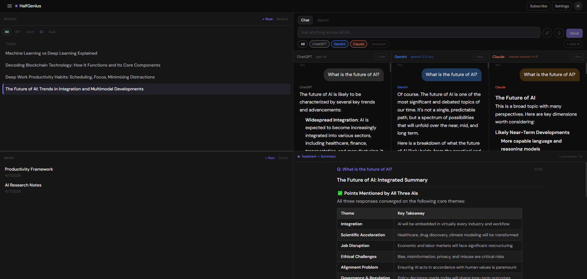Click user bubble in Claude column
The width and height of the screenshot is (587, 279).
tap(549, 74)
